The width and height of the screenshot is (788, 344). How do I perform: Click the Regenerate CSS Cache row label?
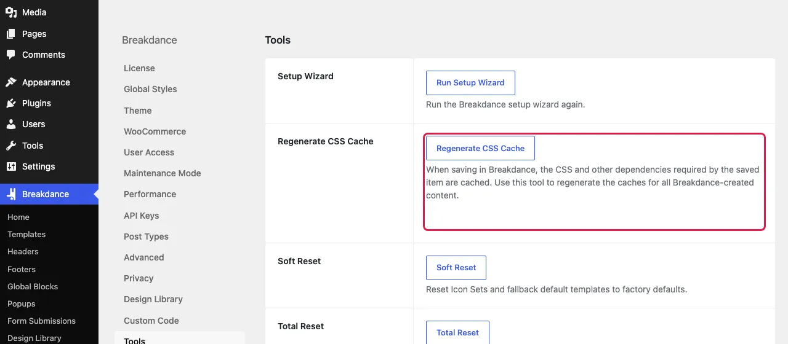click(326, 141)
